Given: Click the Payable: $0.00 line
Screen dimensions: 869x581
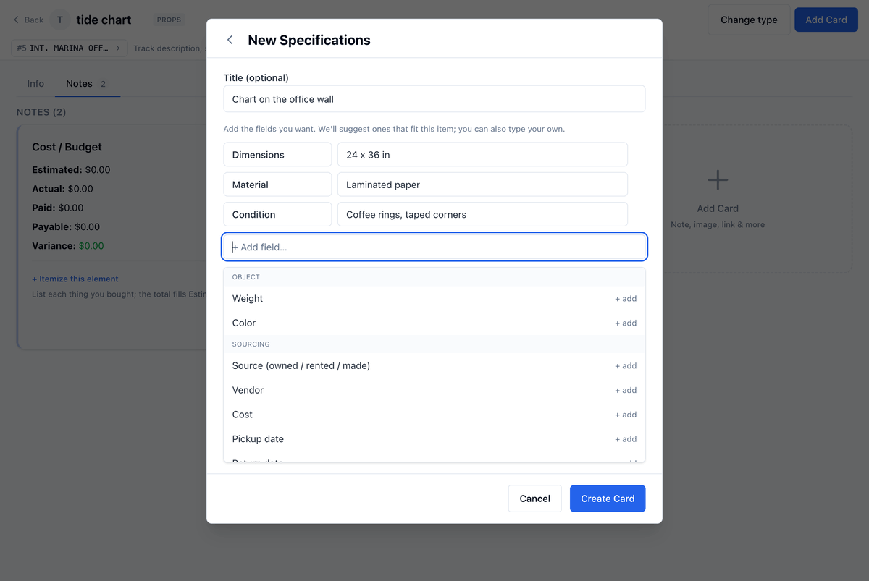Looking at the screenshot, I should click(66, 226).
